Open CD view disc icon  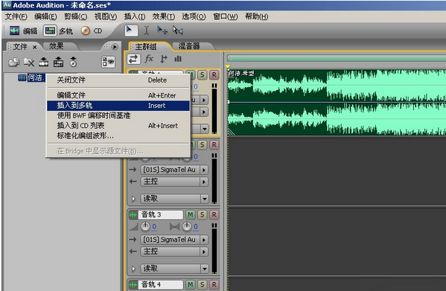point(85,31)
